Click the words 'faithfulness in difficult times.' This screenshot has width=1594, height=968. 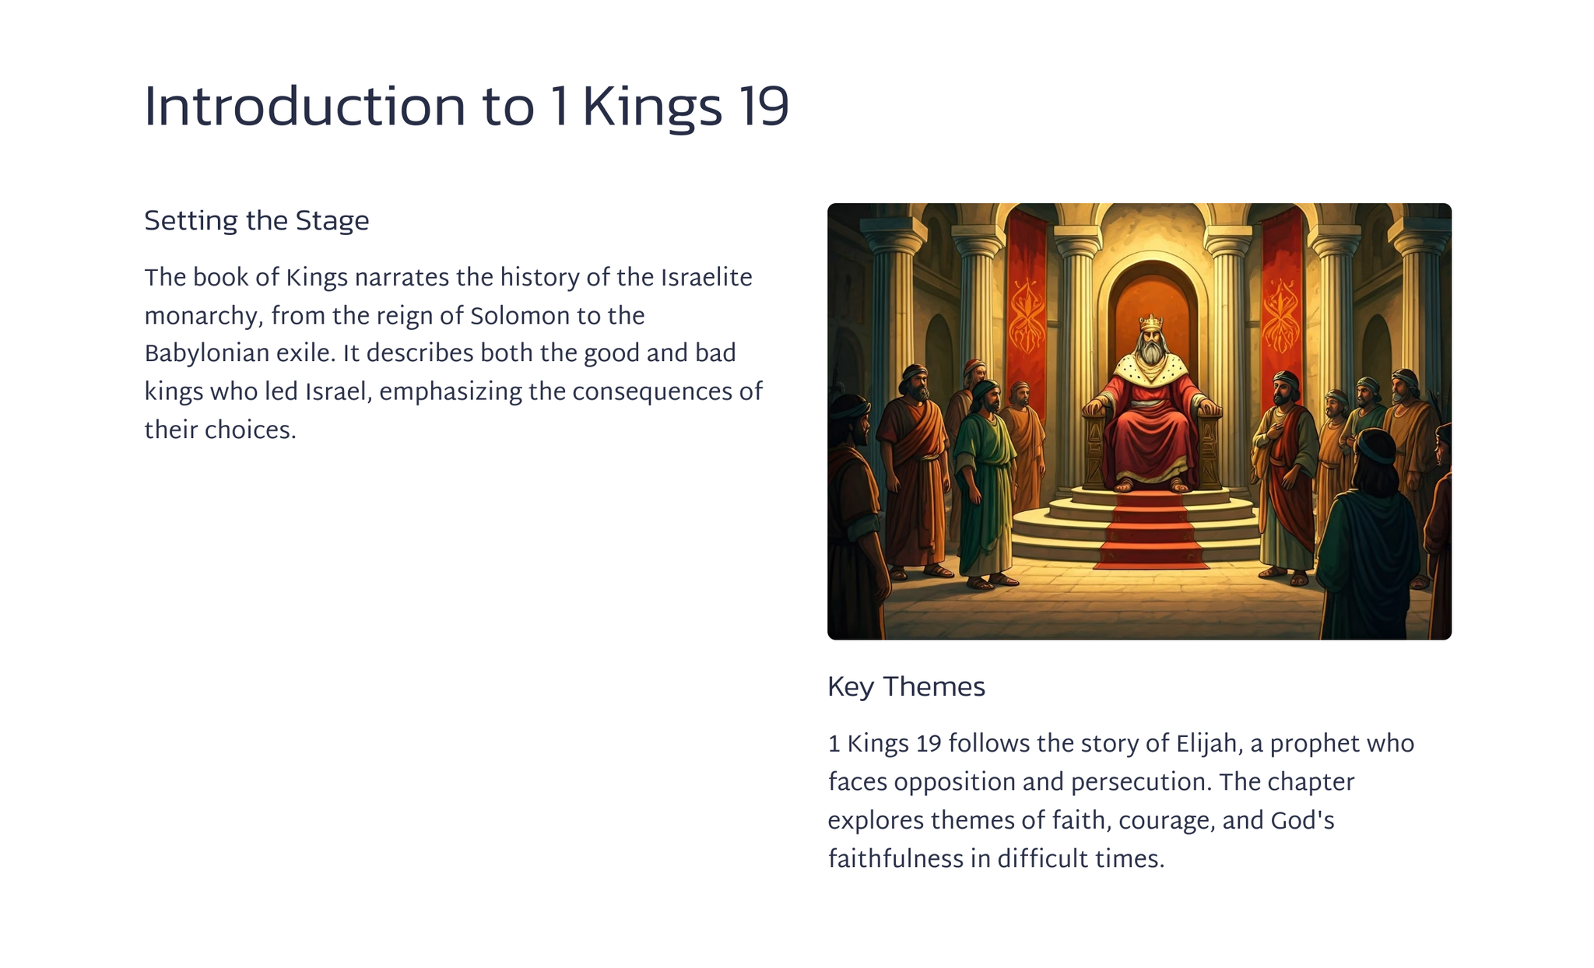(x=995, y=859)
